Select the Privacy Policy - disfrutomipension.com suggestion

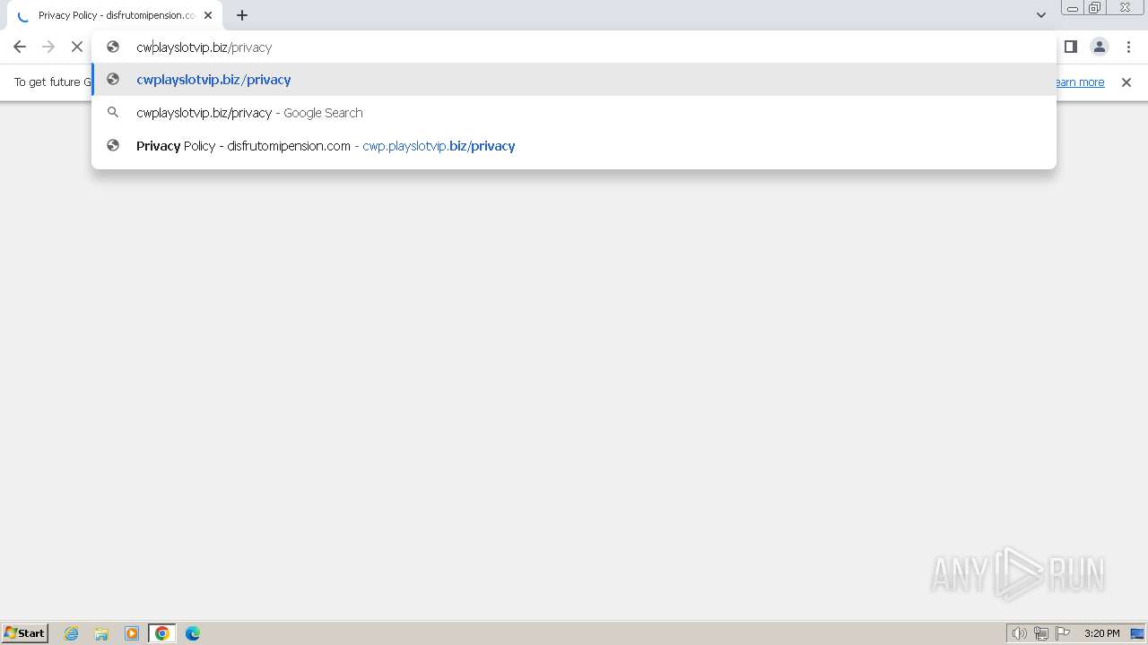click(574, 146)
